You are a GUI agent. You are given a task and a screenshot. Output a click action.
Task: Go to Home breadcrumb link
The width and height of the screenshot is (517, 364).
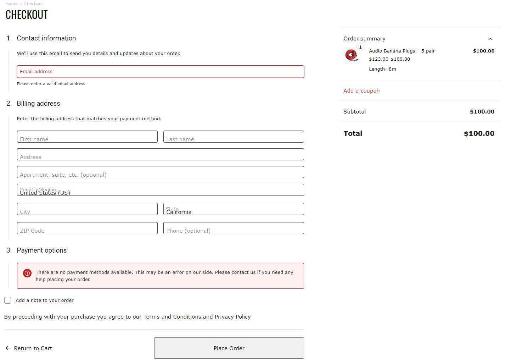pos(11,3)
